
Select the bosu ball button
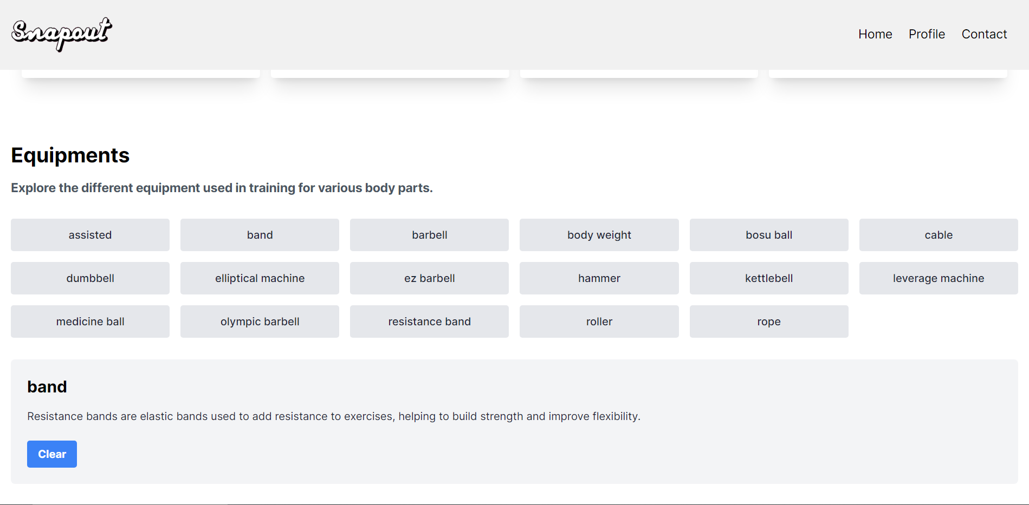[768, 235]
